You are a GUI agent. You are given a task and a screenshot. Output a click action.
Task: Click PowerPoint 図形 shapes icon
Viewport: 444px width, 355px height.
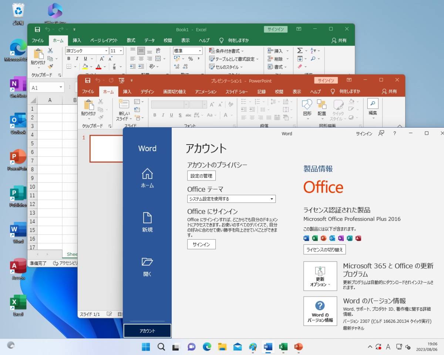[x=307, y=105]
